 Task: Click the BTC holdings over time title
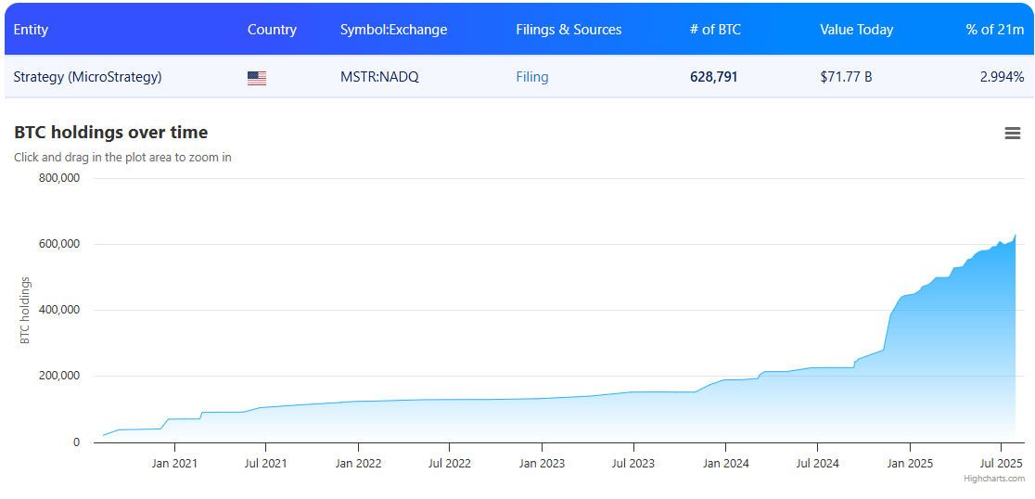pyautogui.click(x=110, y=133)
